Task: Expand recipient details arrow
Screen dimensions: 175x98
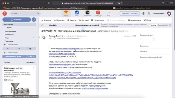Action: (x=80, y=38)
